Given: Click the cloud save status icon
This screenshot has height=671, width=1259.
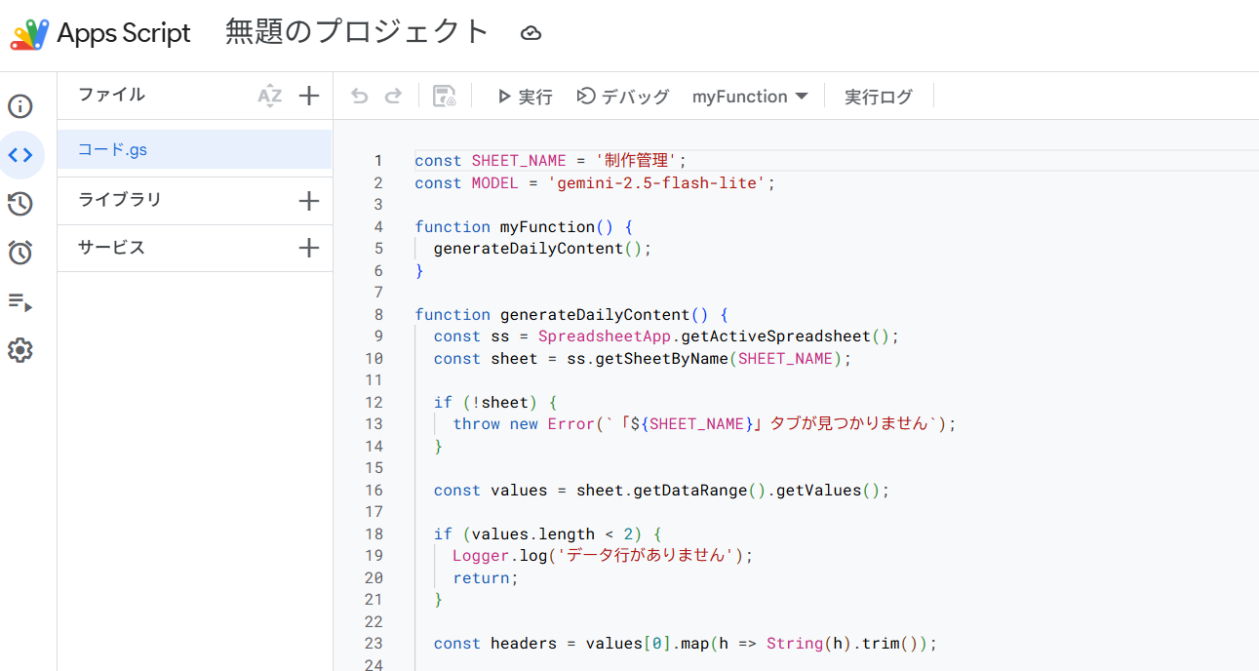Looking at the screenshot, I should [531, 33].
